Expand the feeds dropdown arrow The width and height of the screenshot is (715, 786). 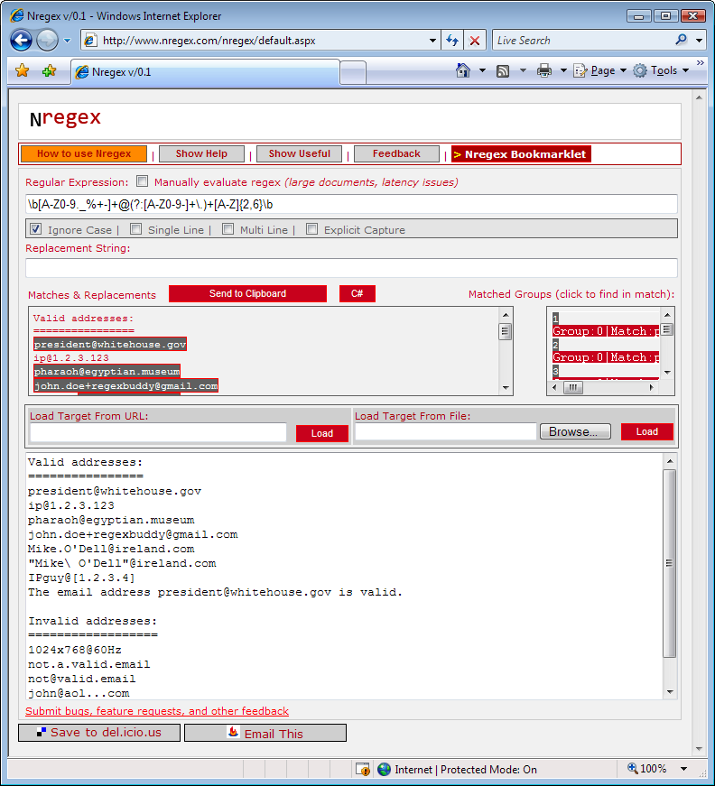523,70
